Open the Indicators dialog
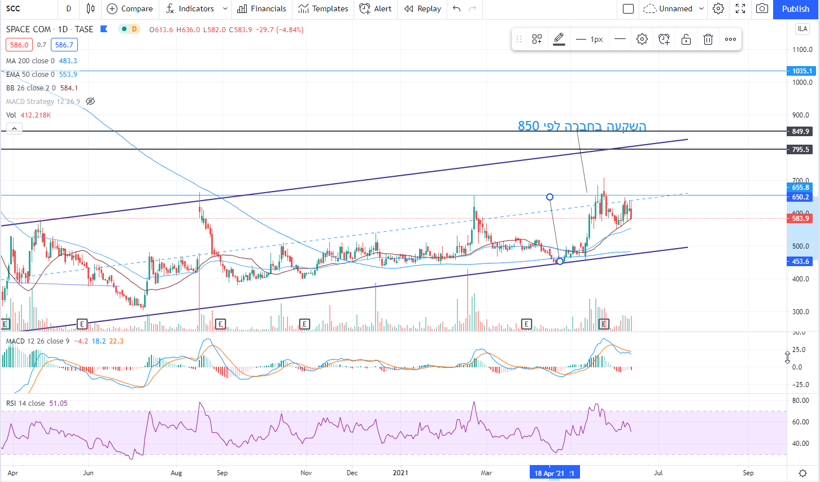Screen dimensions: 820x482 pos(190,8)
